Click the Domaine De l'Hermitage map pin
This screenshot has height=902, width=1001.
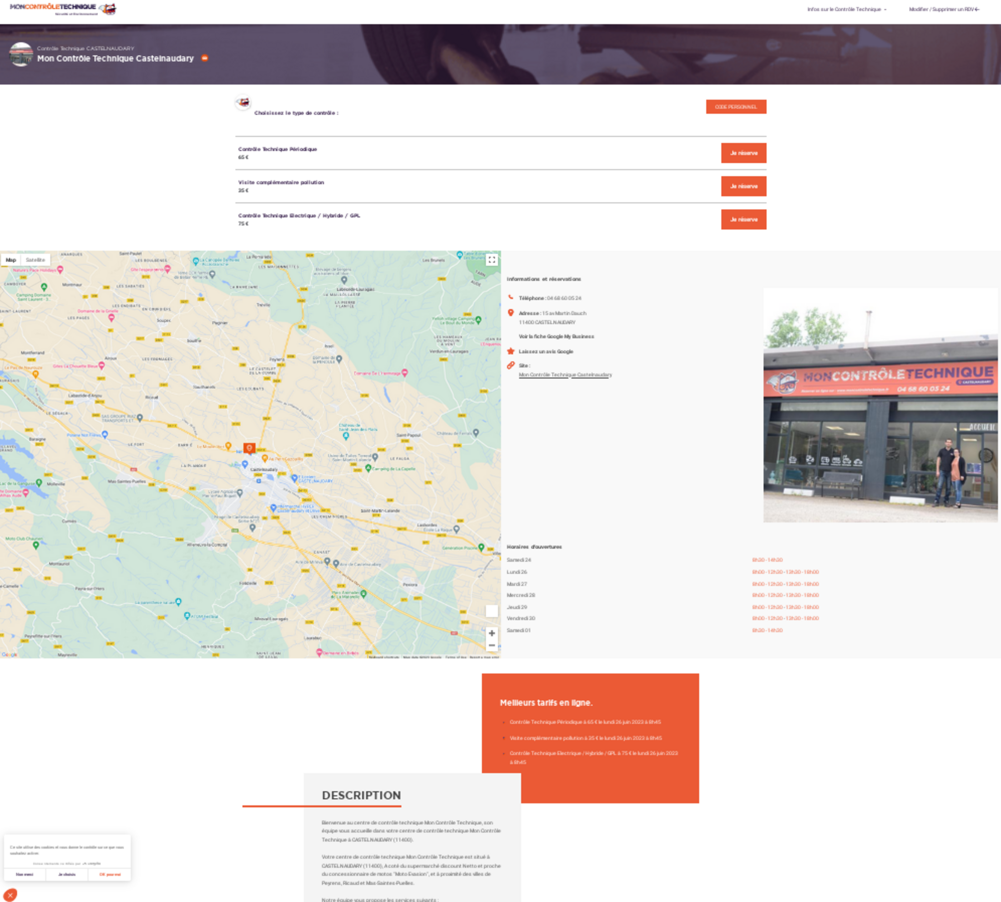tap(404, 373)
